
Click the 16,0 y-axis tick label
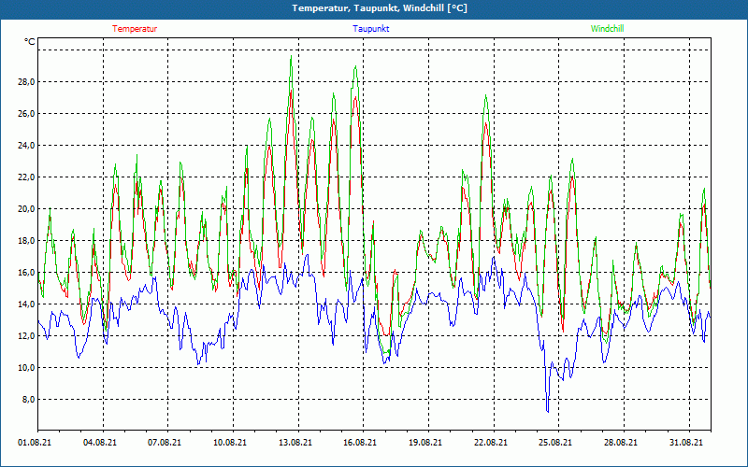click(x=25, y=273)
